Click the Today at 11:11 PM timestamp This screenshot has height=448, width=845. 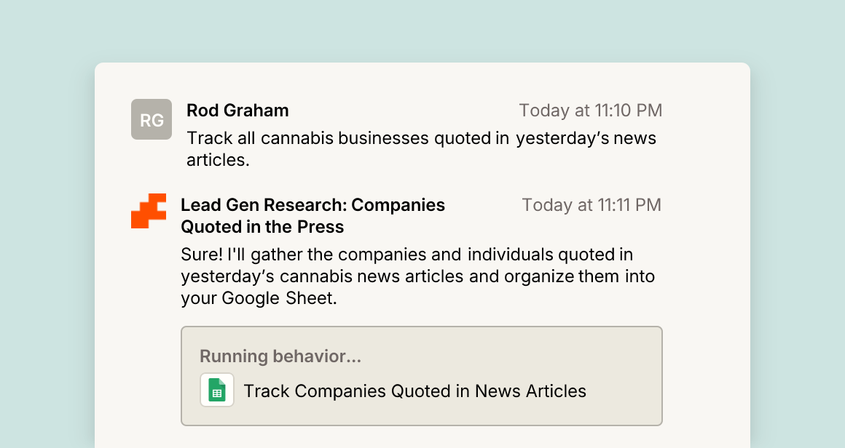pos(591,205)
